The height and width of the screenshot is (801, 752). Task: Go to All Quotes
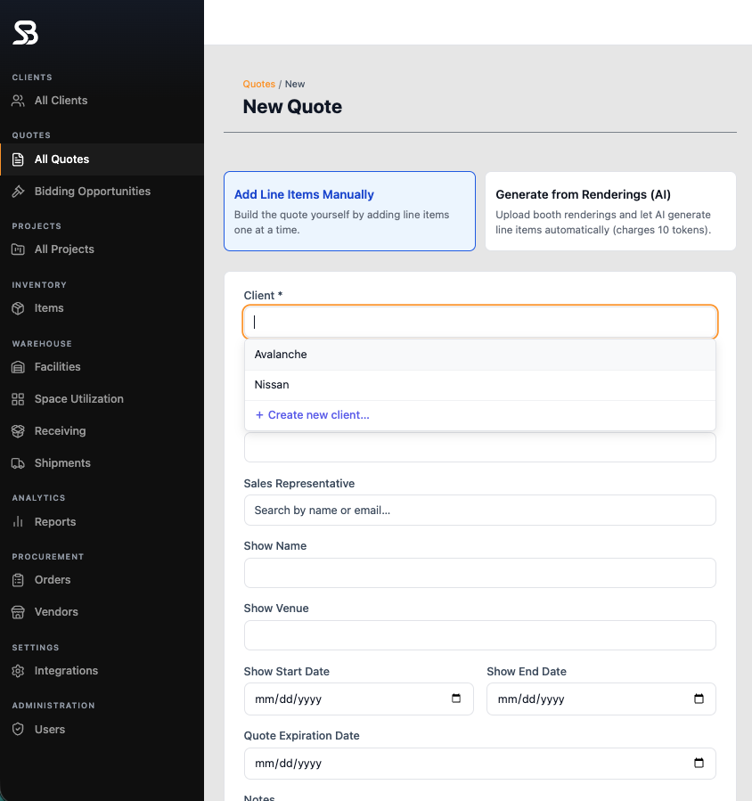(x=61, y=159)
